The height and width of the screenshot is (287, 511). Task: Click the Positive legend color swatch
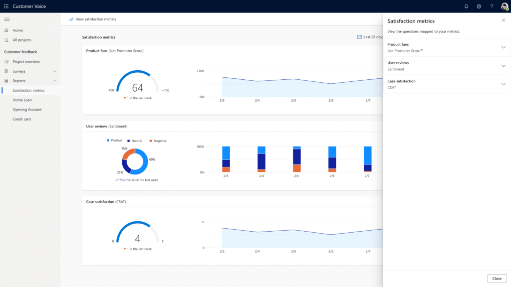coord(108,141)
